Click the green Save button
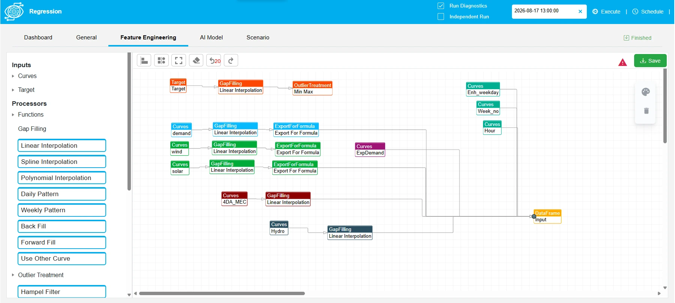 [x=650, y=61]
